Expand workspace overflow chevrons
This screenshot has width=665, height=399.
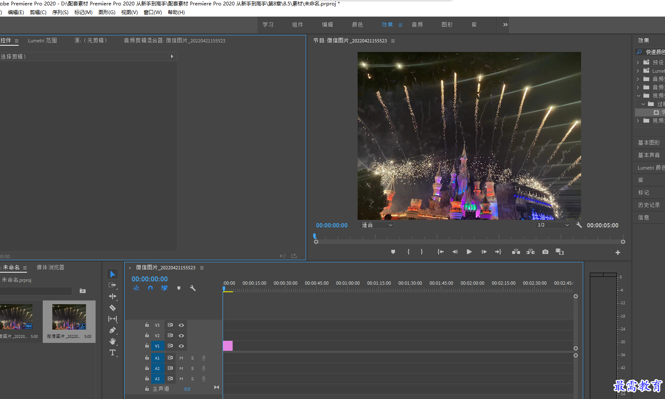[x=505, y=25]
